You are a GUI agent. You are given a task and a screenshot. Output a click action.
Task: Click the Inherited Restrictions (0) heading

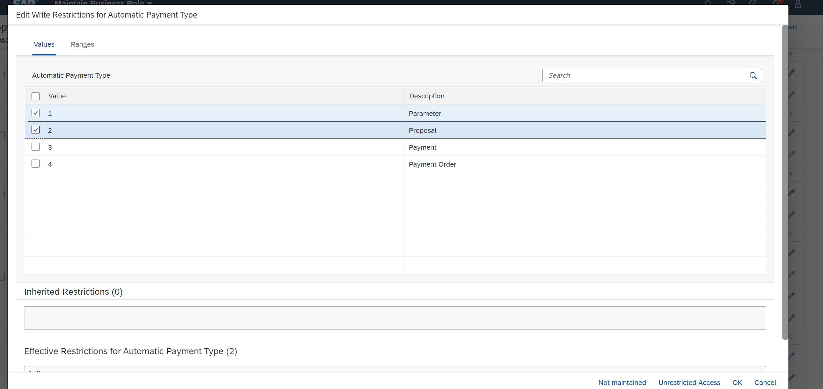[73, 292]
